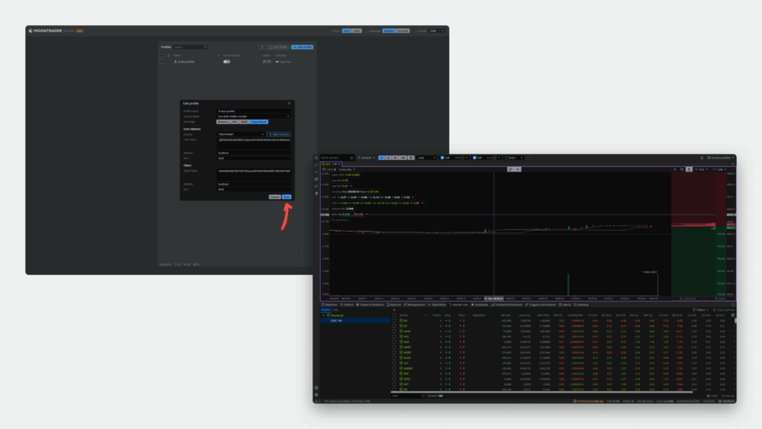Select Hyperliquid exchange option
Image resolution: width=762 pixels, height=429 pixels.
[x=258, y=121]
